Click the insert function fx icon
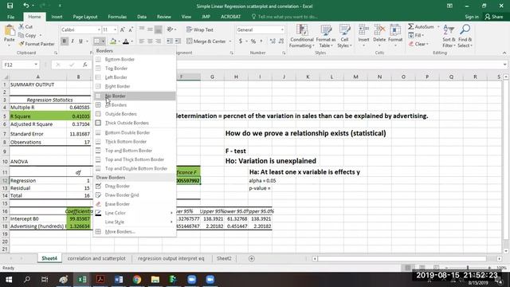The height and width of the screenshot is (287, 510). pos(85,65)
